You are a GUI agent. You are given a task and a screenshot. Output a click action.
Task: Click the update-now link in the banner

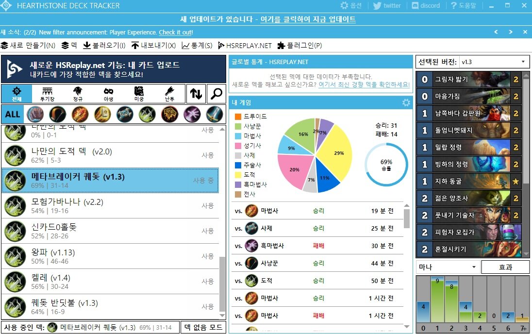tap(308, 19)
